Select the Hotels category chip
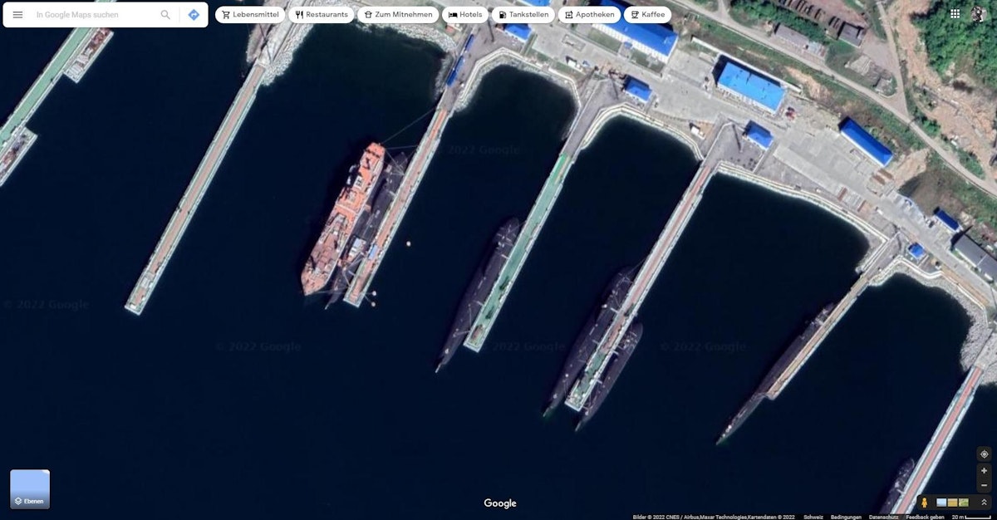Viewport: 997px width, 520px height. (465, 15)
